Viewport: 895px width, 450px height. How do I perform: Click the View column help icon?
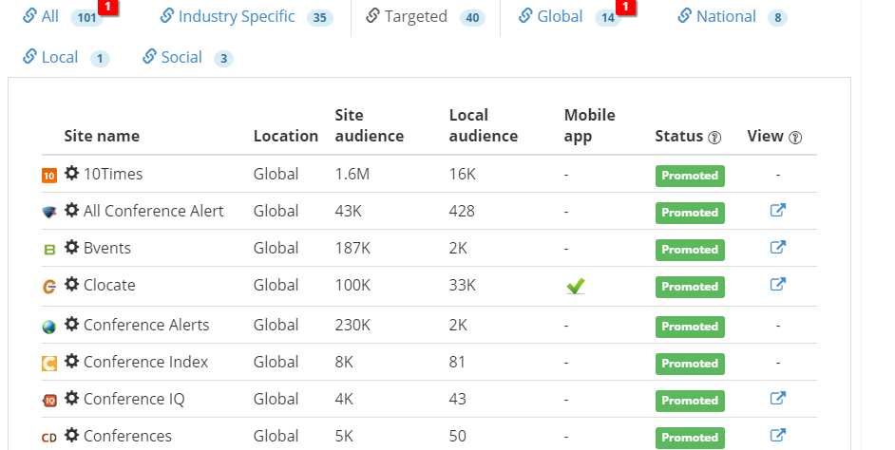795,138
